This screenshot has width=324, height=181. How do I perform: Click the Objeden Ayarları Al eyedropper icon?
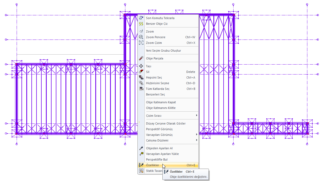141,148
